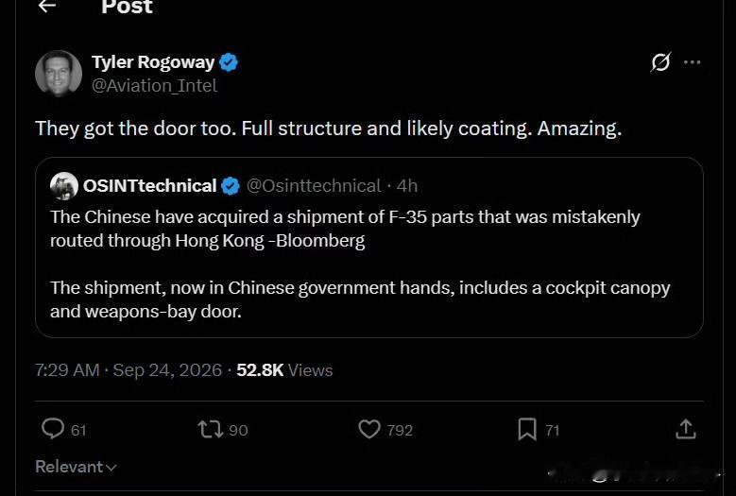
Task: Click the back arrow icon
Action: (47, 6)
